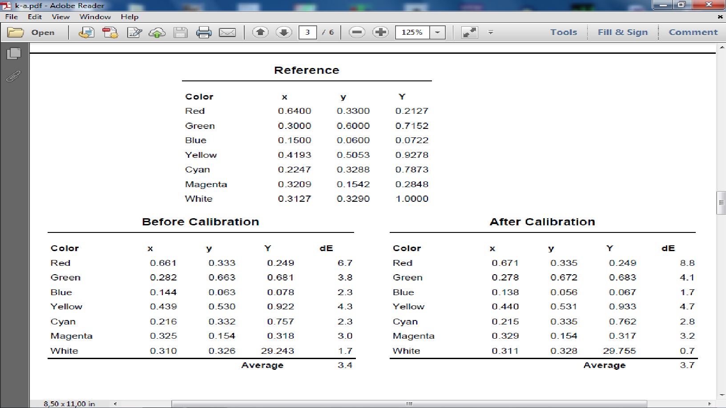This screenshot has width=726, height=408.
Task: Go to next page using down arrow
Action: pyautogui.click(x=284, y=32)
